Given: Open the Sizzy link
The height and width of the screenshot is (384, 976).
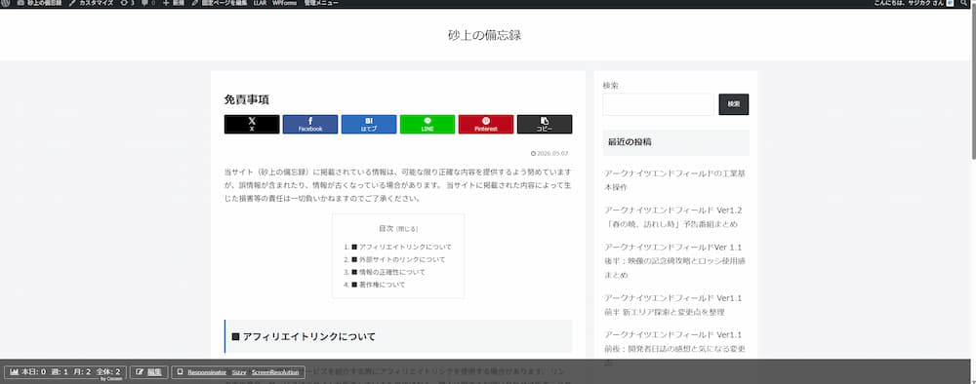Looking at the screenshot, I should click(239, 372).
